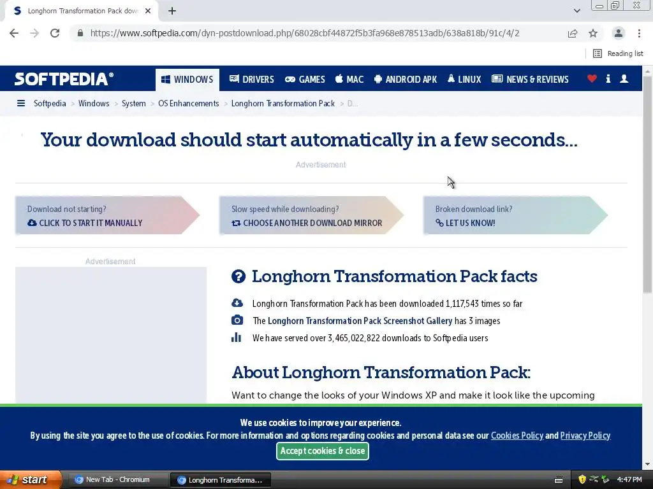The height and width of the screenshot is (489, 653).
Task: Open News & Reviews section
Action: pos(530,79)
